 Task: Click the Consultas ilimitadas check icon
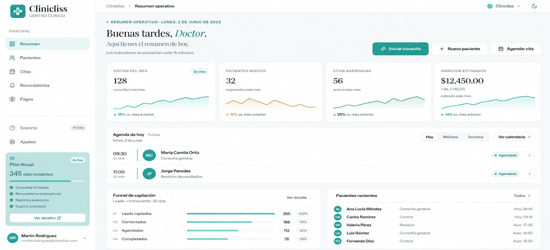(12, 187)
